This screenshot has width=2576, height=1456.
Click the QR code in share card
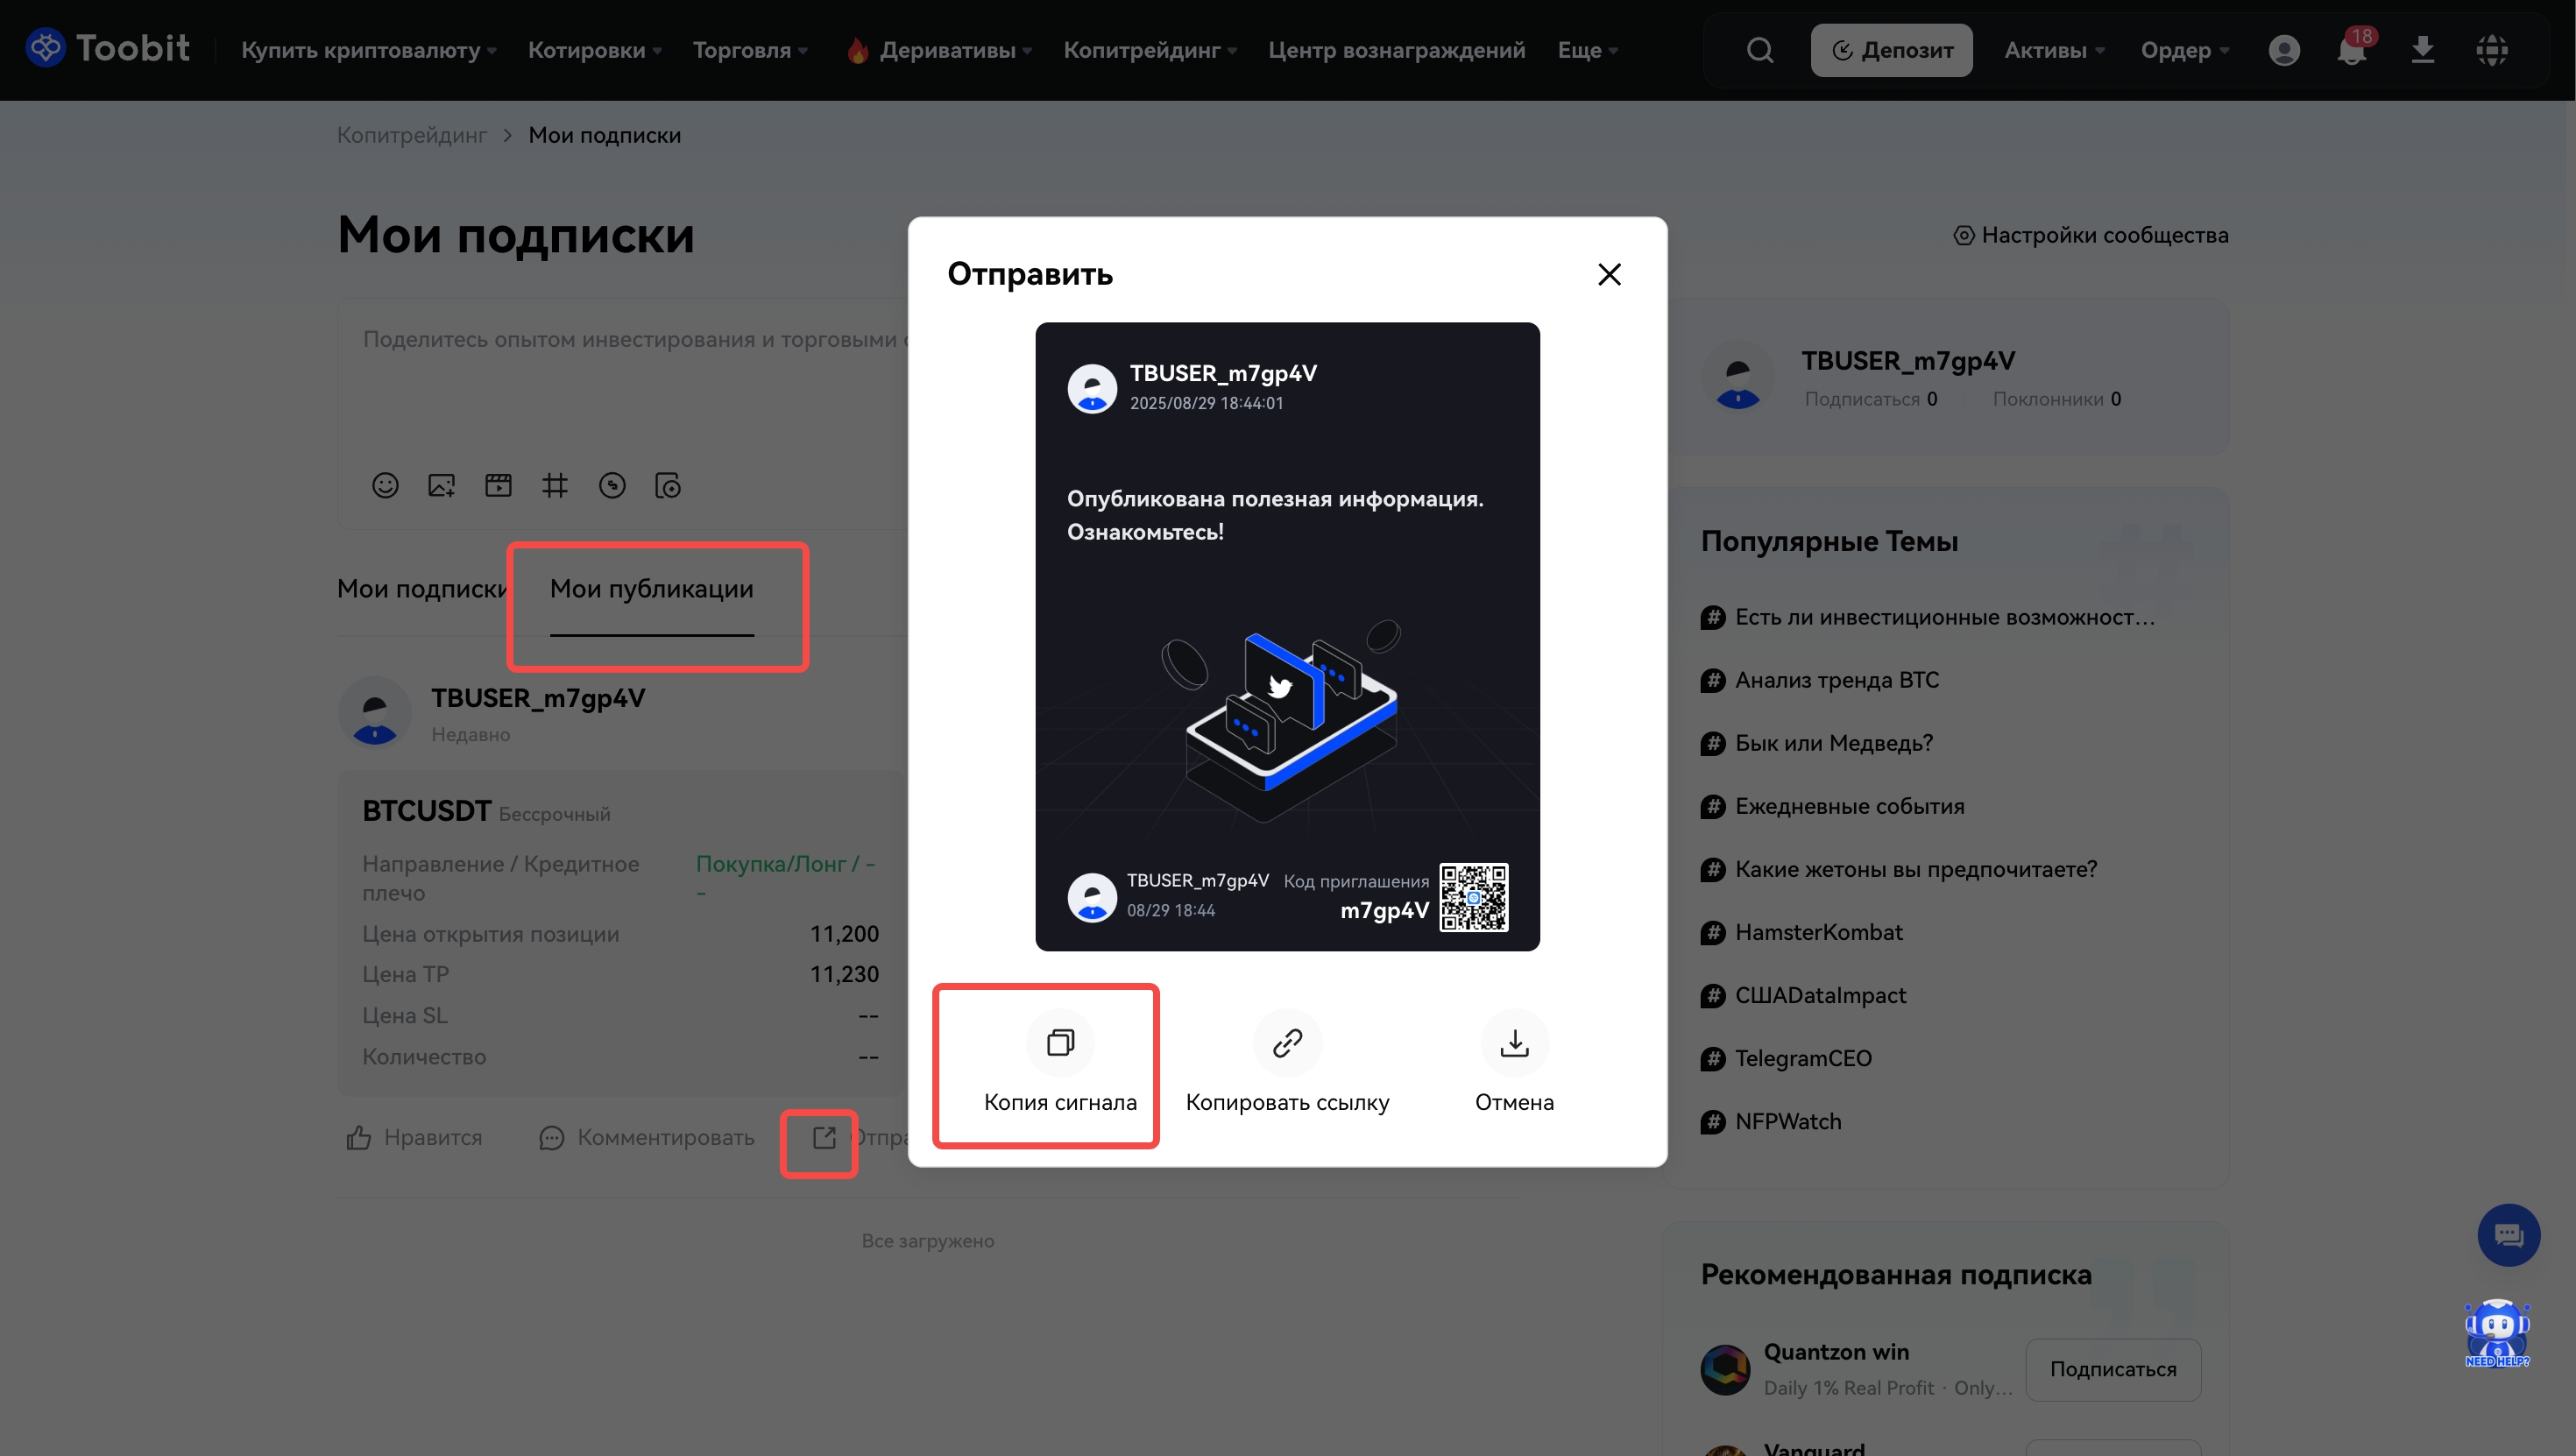[x=1473, y=897]
